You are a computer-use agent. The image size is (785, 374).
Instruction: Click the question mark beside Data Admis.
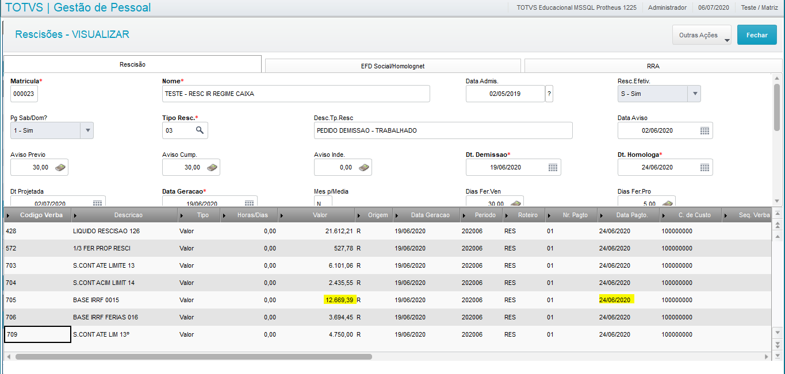tap(549, 94)
